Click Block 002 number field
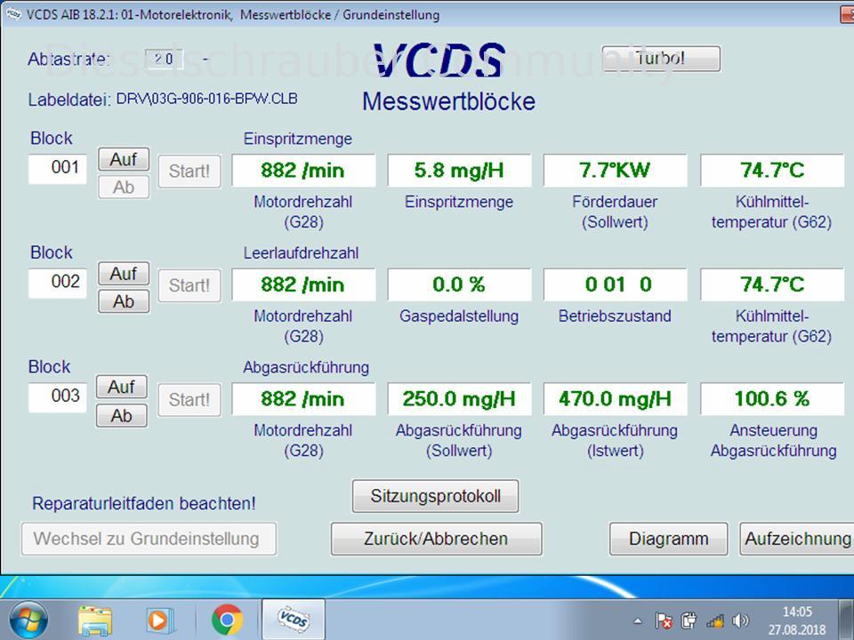This screenshot has height=640, width=854. [x=58, y=283]
